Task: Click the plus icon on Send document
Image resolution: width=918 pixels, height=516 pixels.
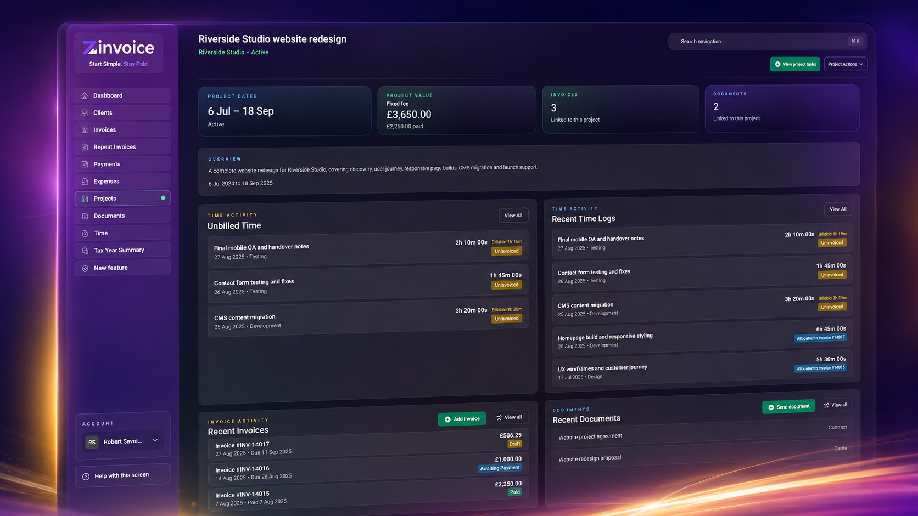Action: [771, 407]
